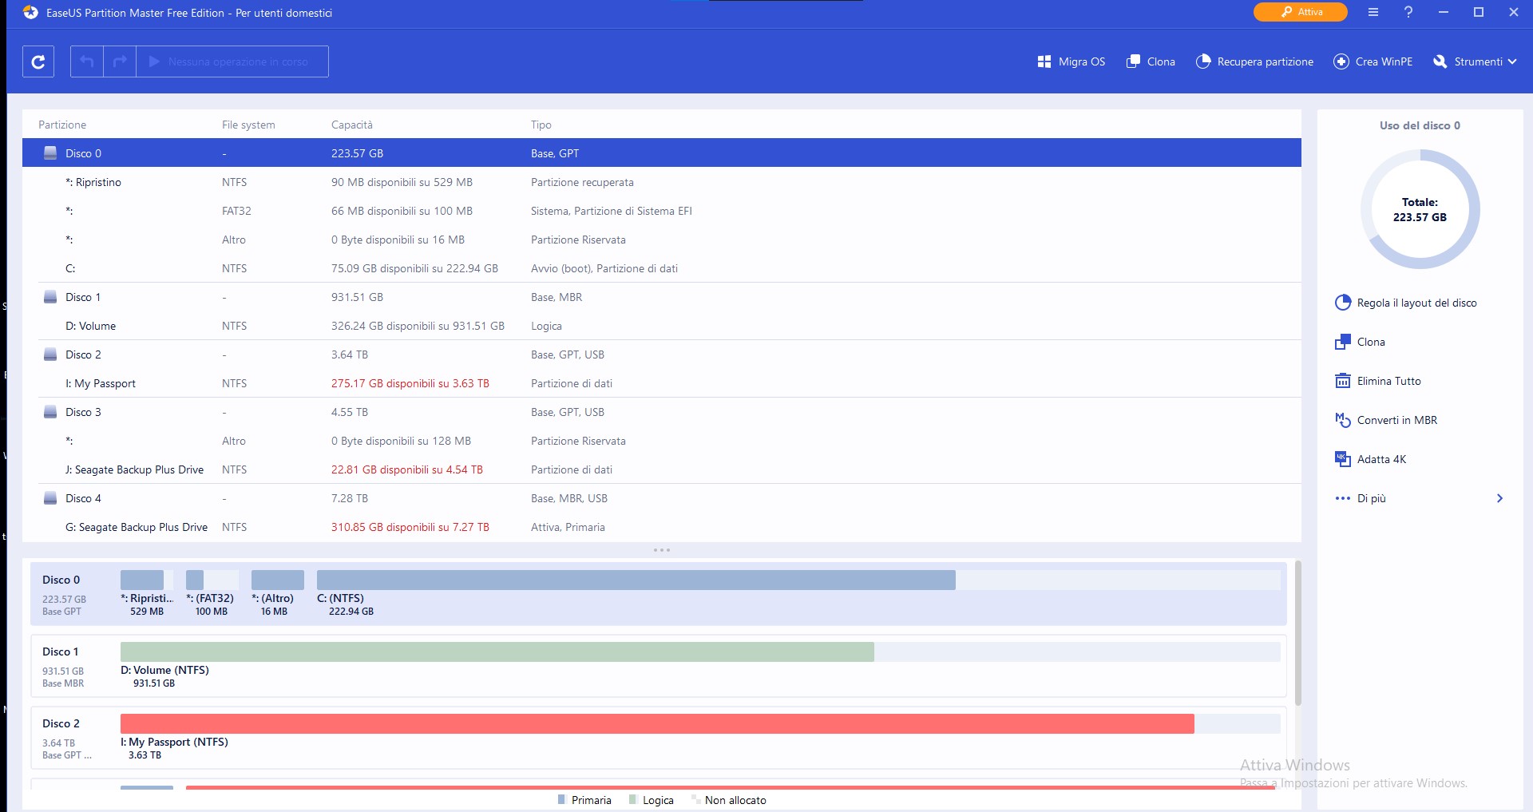Sort by Tipo column header
The width and height of the screenshot is (1533, 812).
click(541, 125)
